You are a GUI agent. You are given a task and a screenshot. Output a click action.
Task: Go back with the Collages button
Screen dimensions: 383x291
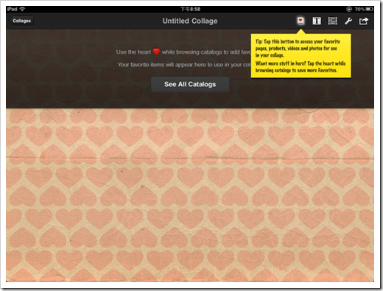[21, 21]
